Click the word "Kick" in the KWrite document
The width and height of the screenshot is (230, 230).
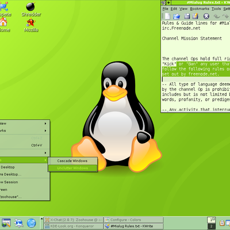[x=169, y=64]
